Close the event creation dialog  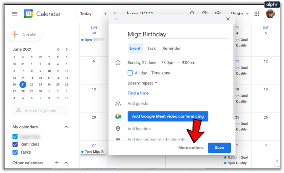point(228,19)
